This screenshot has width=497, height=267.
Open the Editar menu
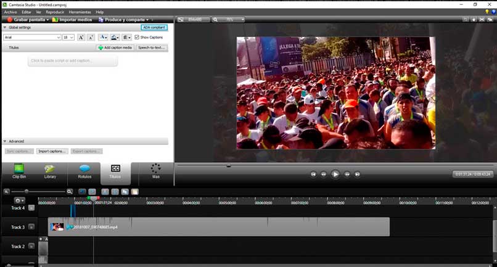[x=27, y=12]
